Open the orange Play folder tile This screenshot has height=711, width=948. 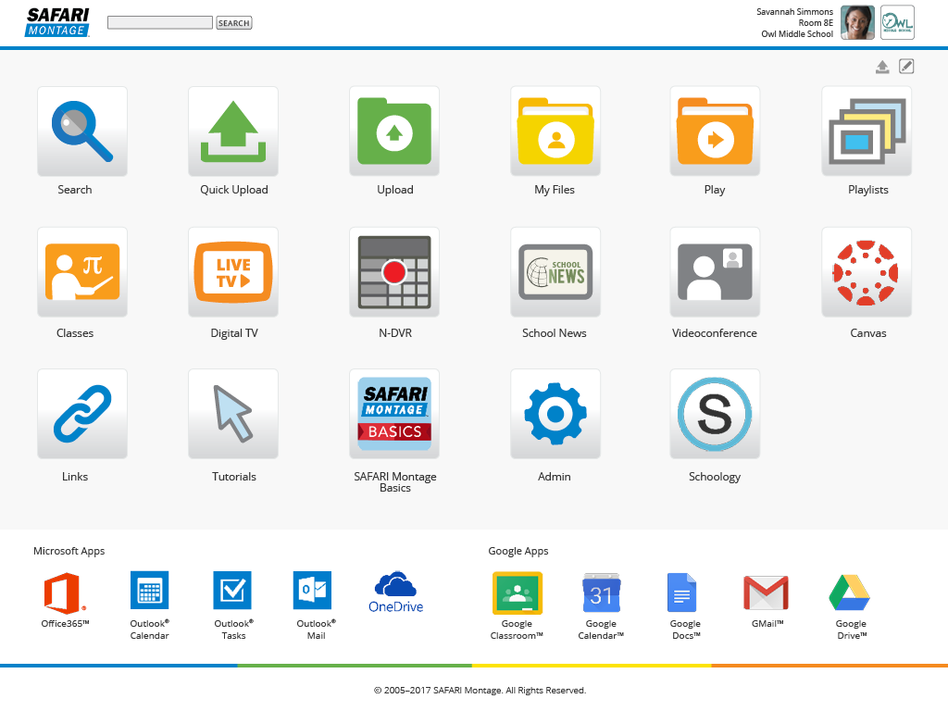[x=715, y=131]
